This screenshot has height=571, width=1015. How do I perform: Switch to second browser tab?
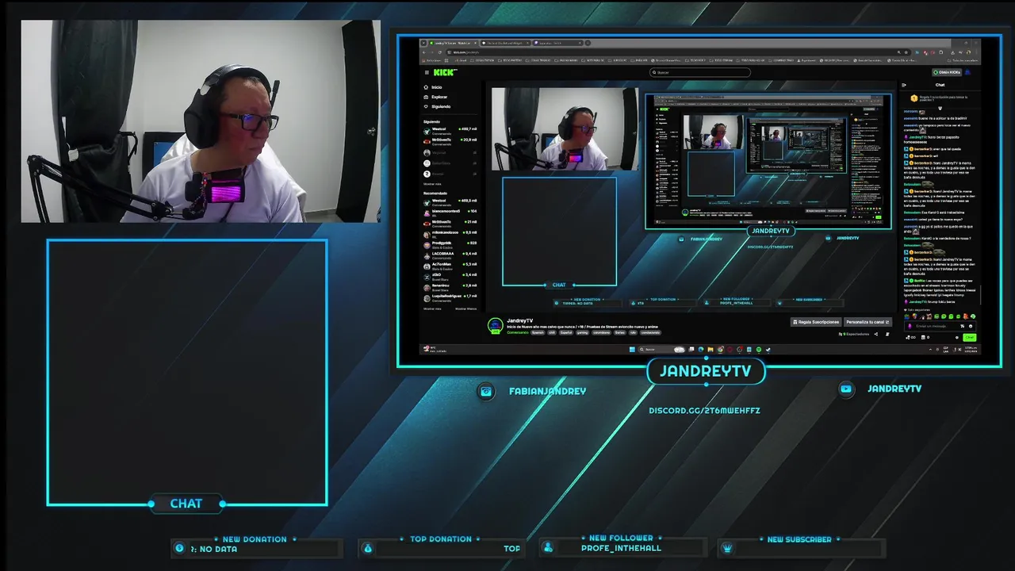[x=504, y=43]
